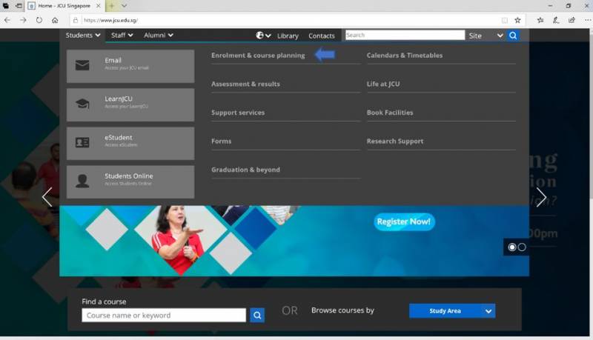
Task: Advance carousel with right arrow
Action: click(541, 196)
